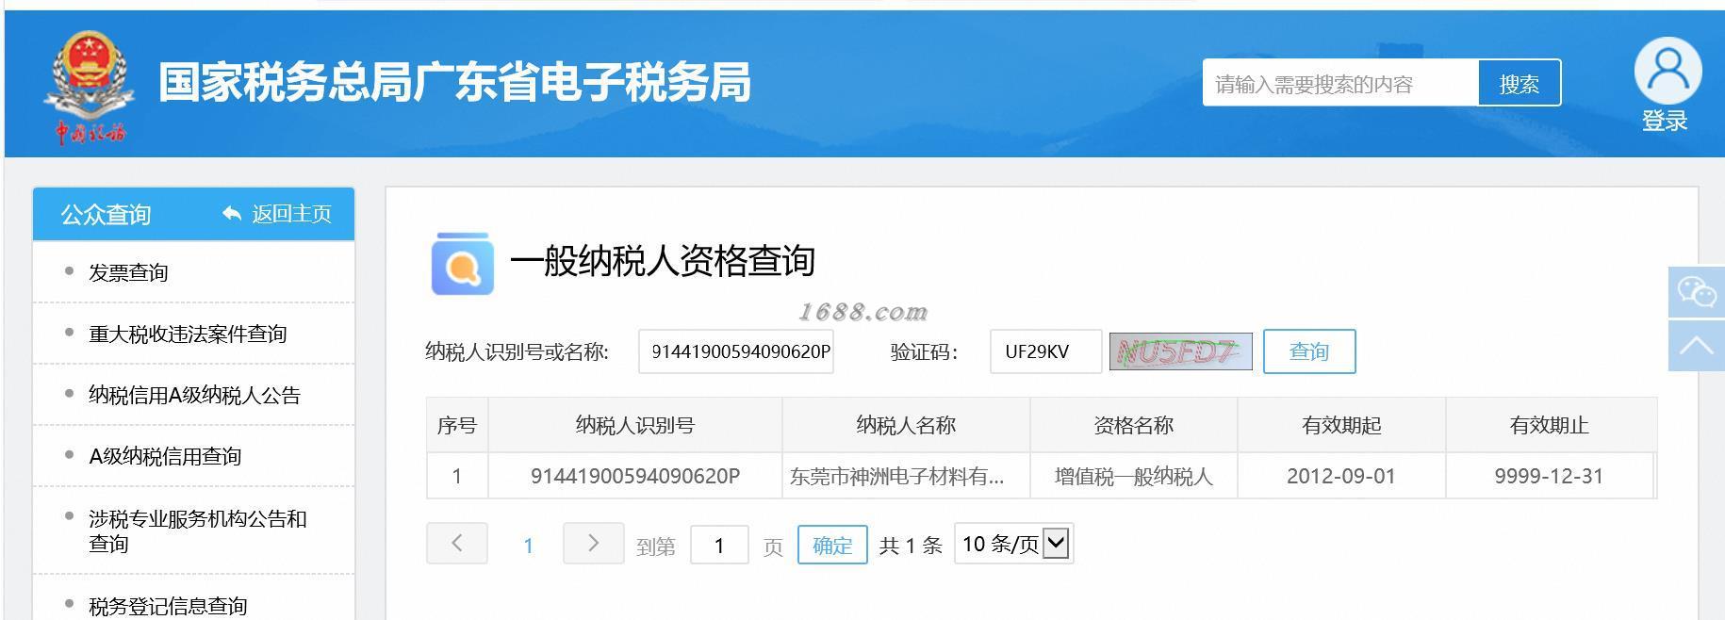Click the user login avatar icon
Viewport: 1725px width, 620px height.
[x=1667, y=71]
